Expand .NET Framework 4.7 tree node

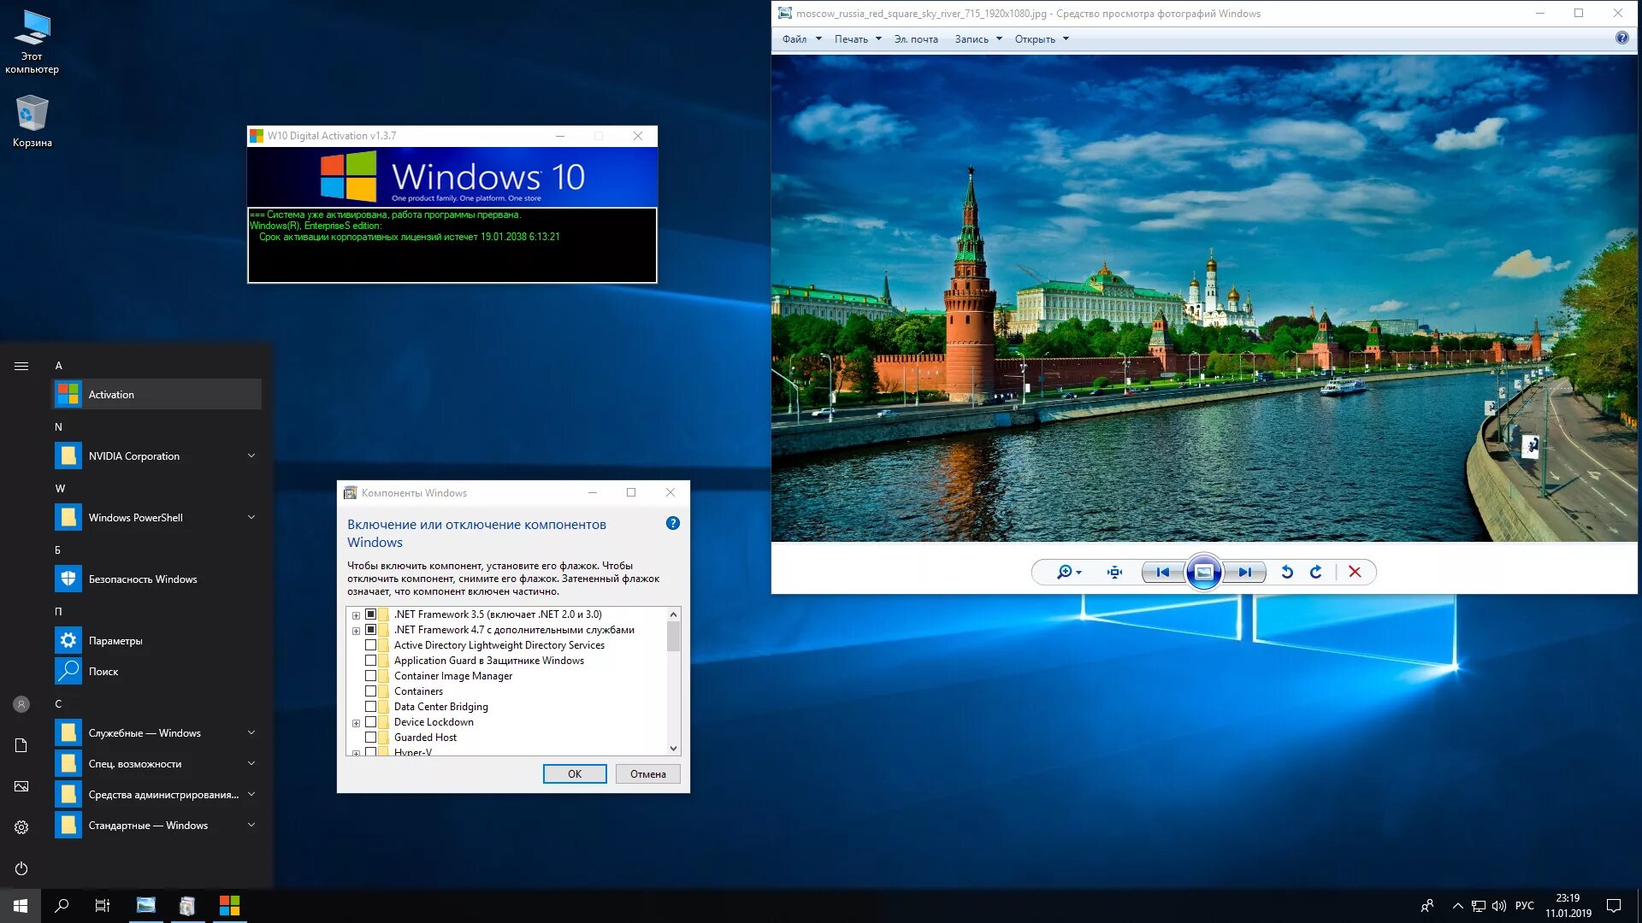pos(356,631)
